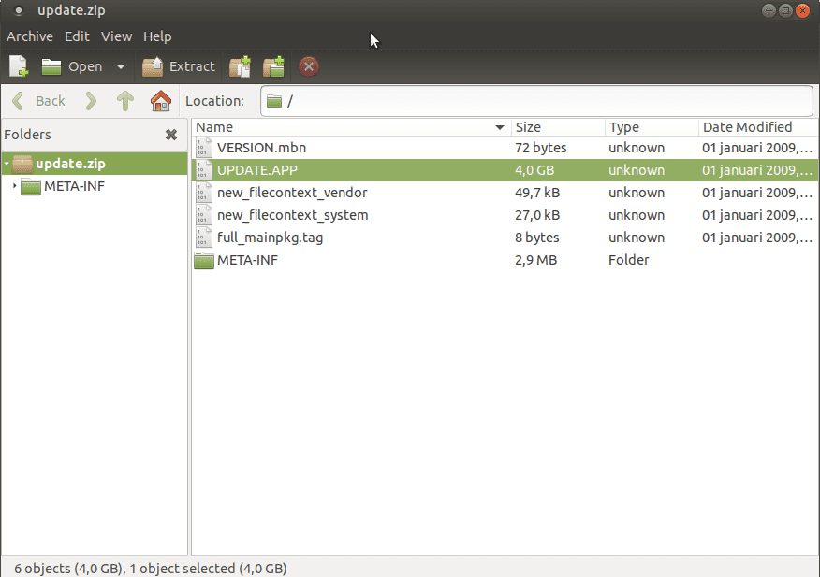Click the red stop operation icon
820x577 pixels.
309,66
